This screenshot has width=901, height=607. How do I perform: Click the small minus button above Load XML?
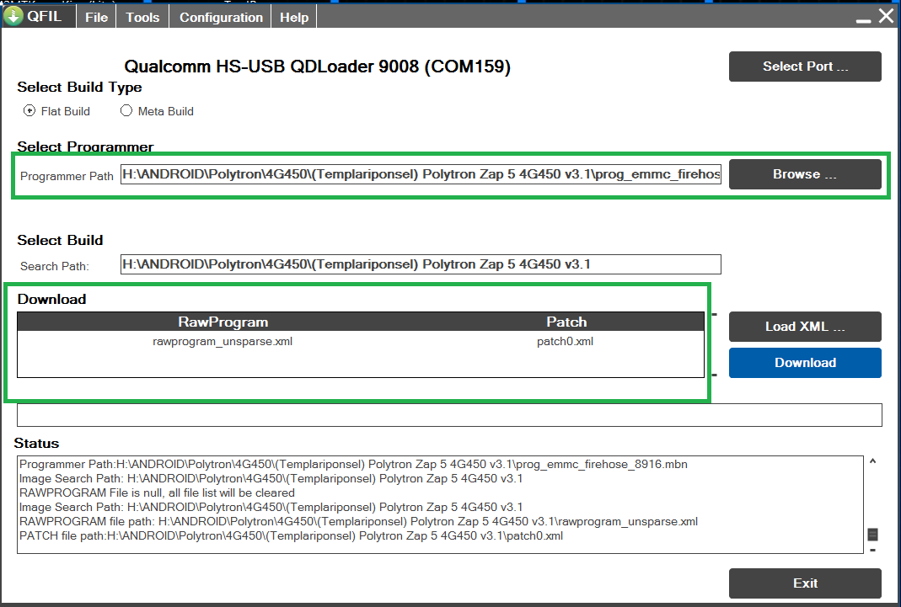point(714,314)
